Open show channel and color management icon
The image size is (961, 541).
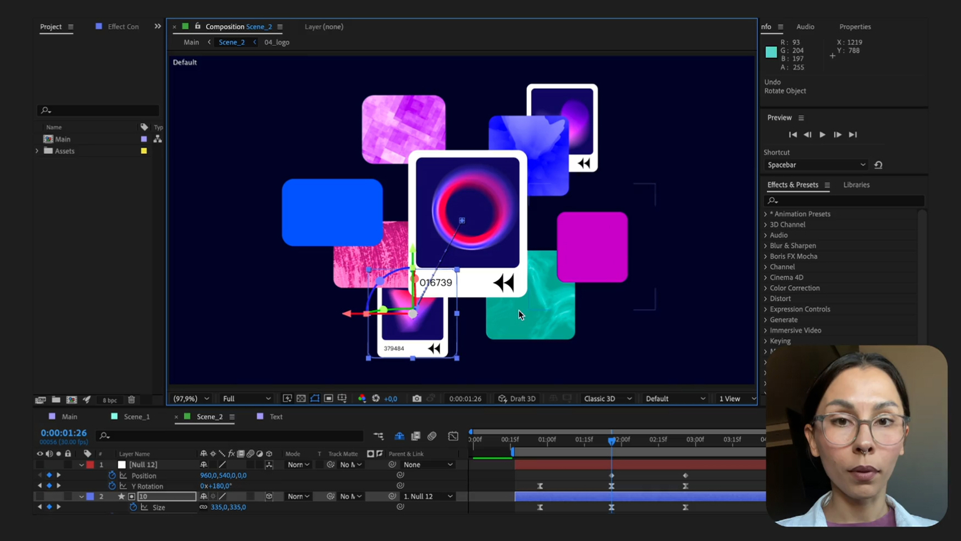tap(362, 399)
